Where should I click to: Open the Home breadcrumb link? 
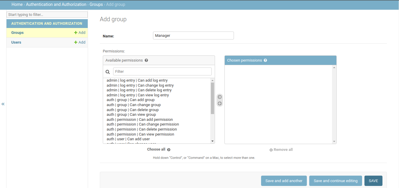17,4
